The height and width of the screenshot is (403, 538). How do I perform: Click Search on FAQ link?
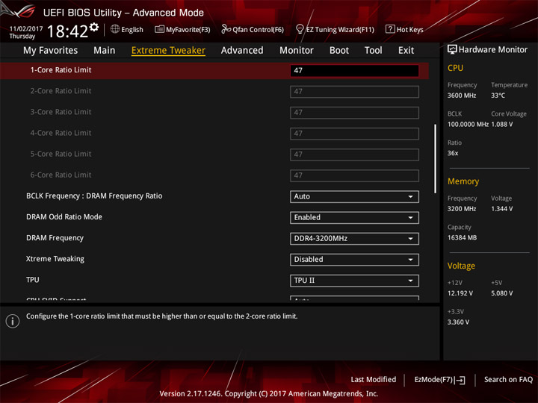pos(508,380)
